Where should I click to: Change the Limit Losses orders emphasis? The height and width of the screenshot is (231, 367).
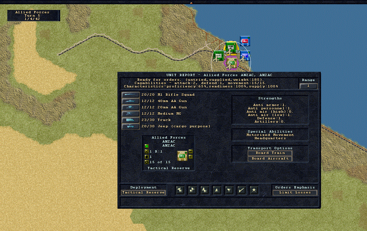tap(295, 192)
